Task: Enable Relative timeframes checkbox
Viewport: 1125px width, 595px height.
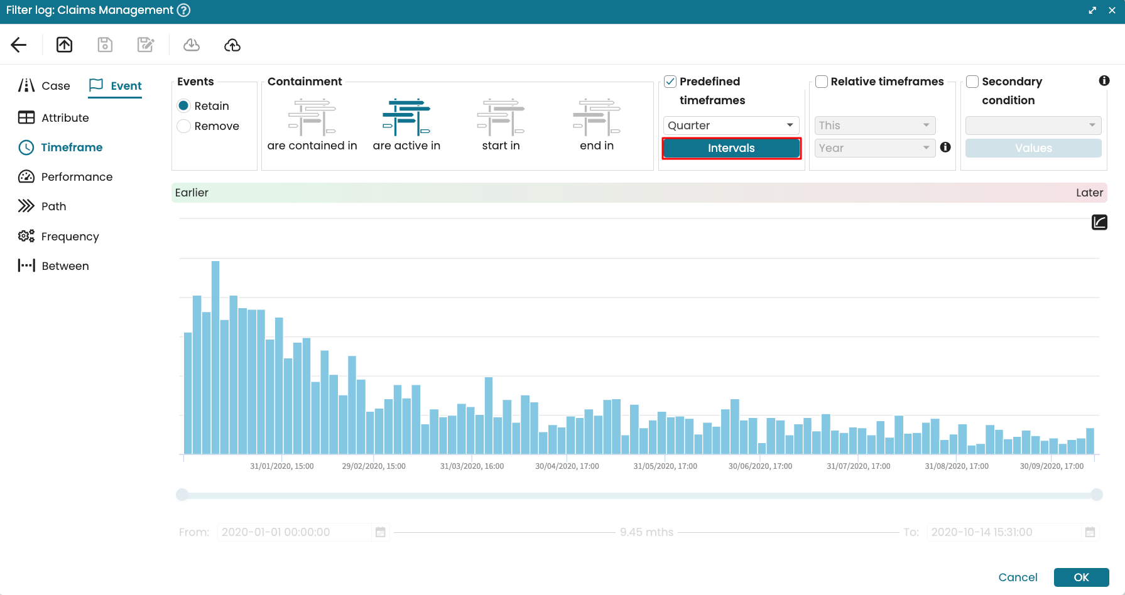Action: (821, 82)
